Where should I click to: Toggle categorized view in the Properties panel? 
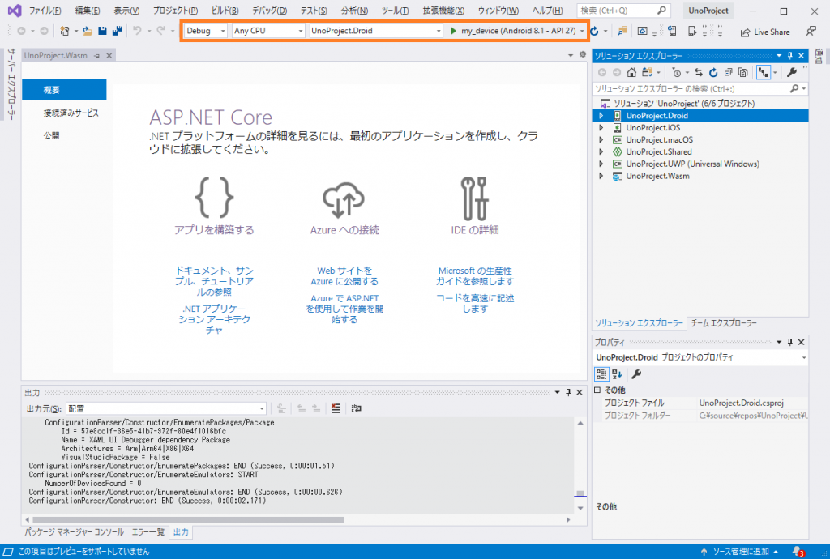[x=601, y=373]
